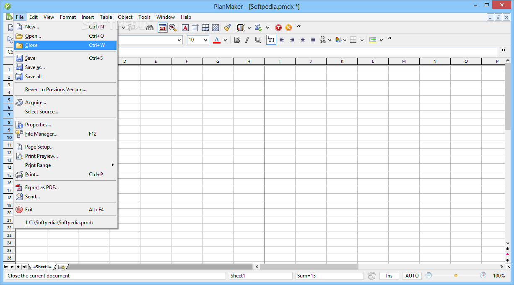
Task: Select the format painter brush
Action: tap(227, 28)
